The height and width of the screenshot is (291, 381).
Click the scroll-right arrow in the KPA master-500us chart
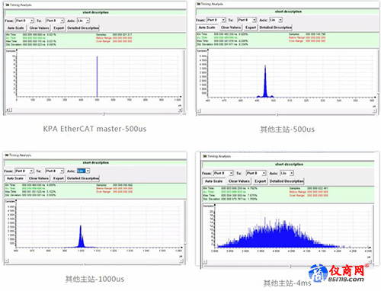tap(180, 110)
